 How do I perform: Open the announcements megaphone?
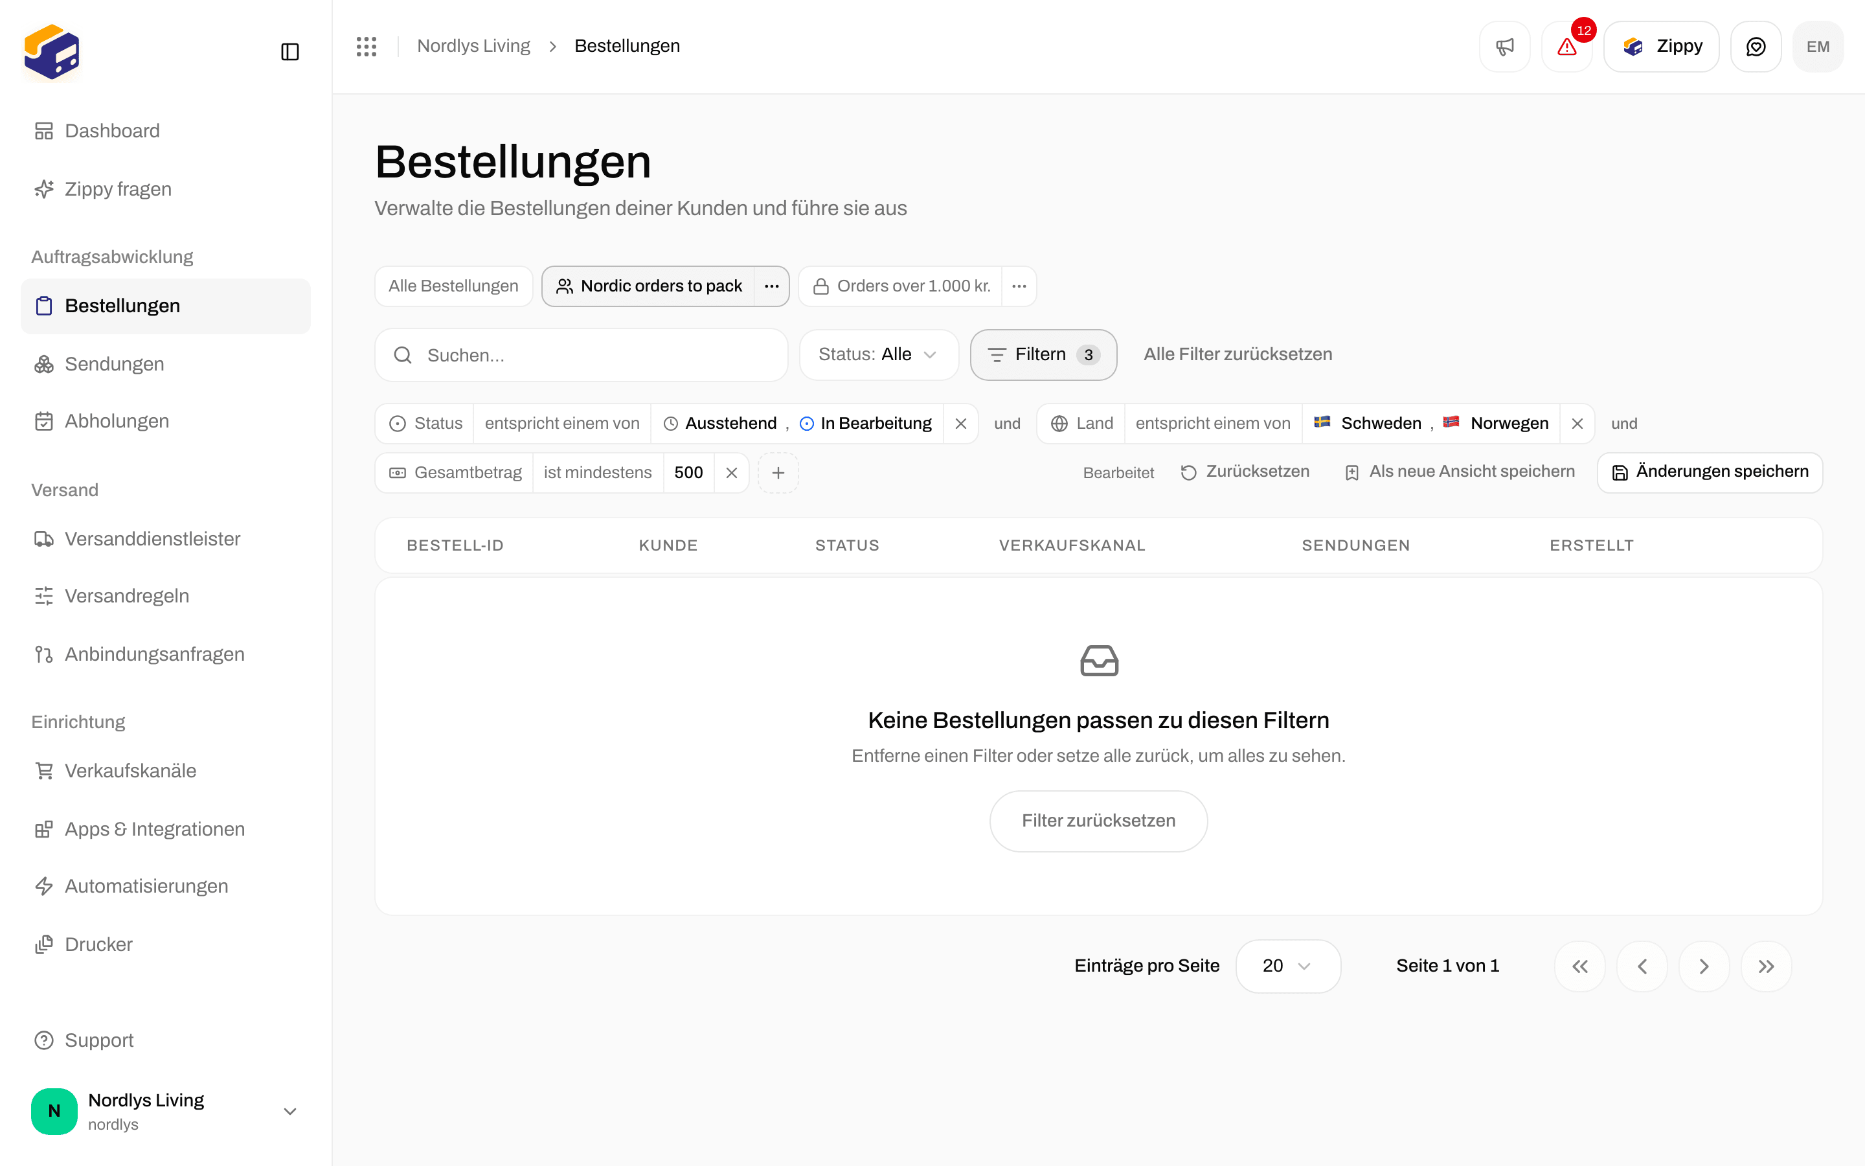[x=1504, y=46]
